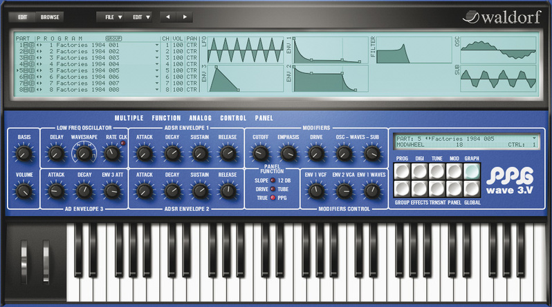This screenshot has height=307, width=552.
Task: Select the MOD panel page button
Action: 454,171
